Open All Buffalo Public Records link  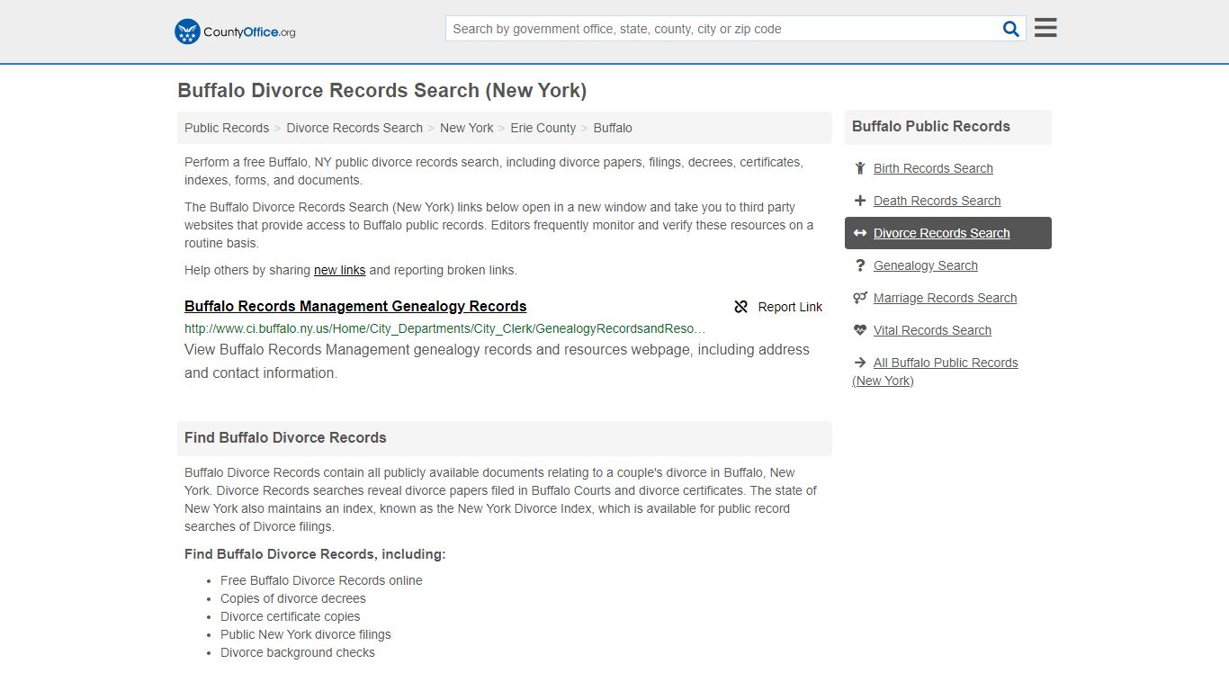(x=935, y=372)
